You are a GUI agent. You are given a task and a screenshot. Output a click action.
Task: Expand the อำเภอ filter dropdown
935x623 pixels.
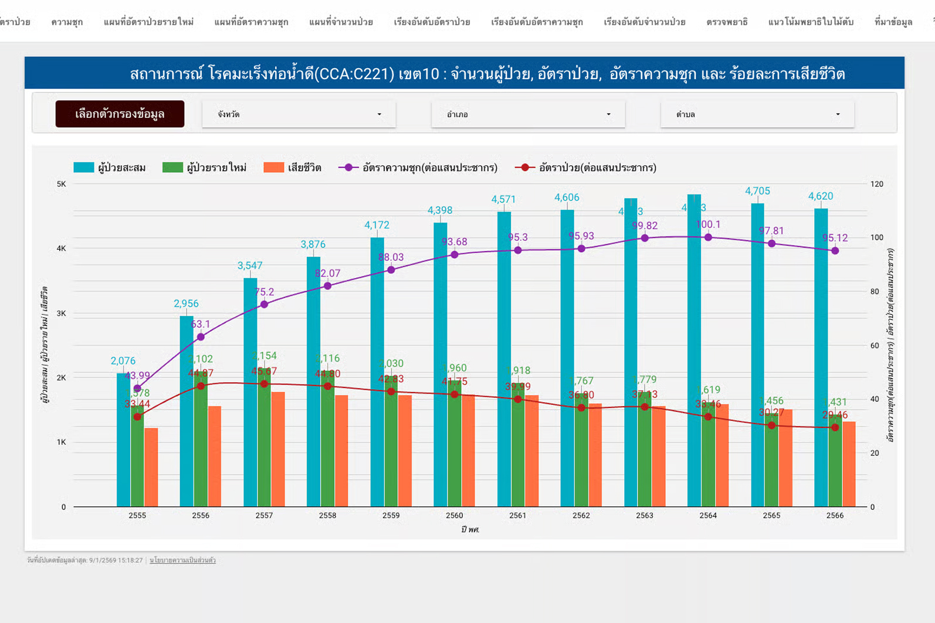click(528, 114)
